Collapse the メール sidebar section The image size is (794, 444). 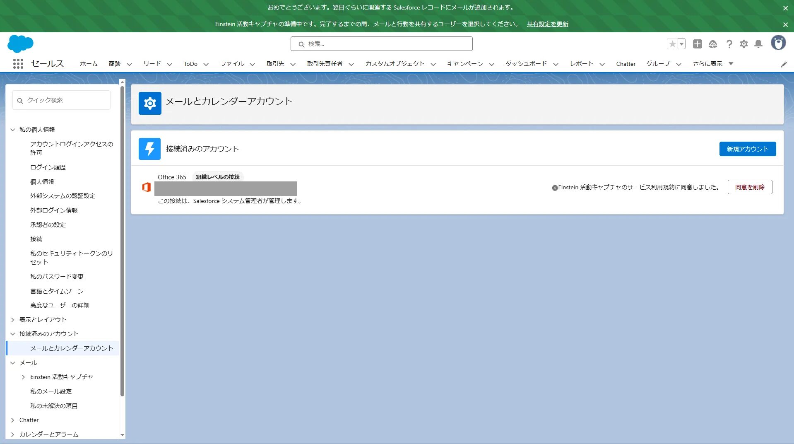pyautogui.click(x=13, y=363)
